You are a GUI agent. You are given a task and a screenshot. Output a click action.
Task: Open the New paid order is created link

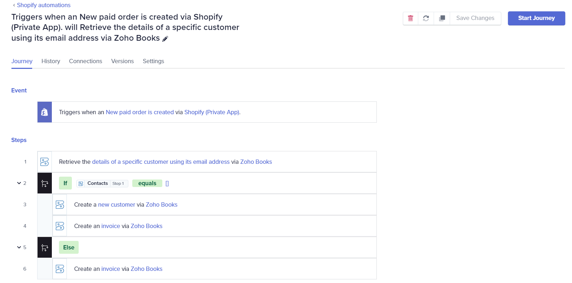click(x=140, y=112)
